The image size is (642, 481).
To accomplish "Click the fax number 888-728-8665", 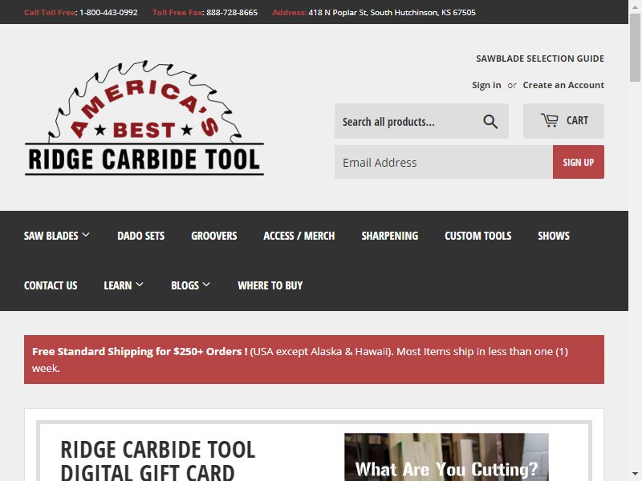I will 232,12.
